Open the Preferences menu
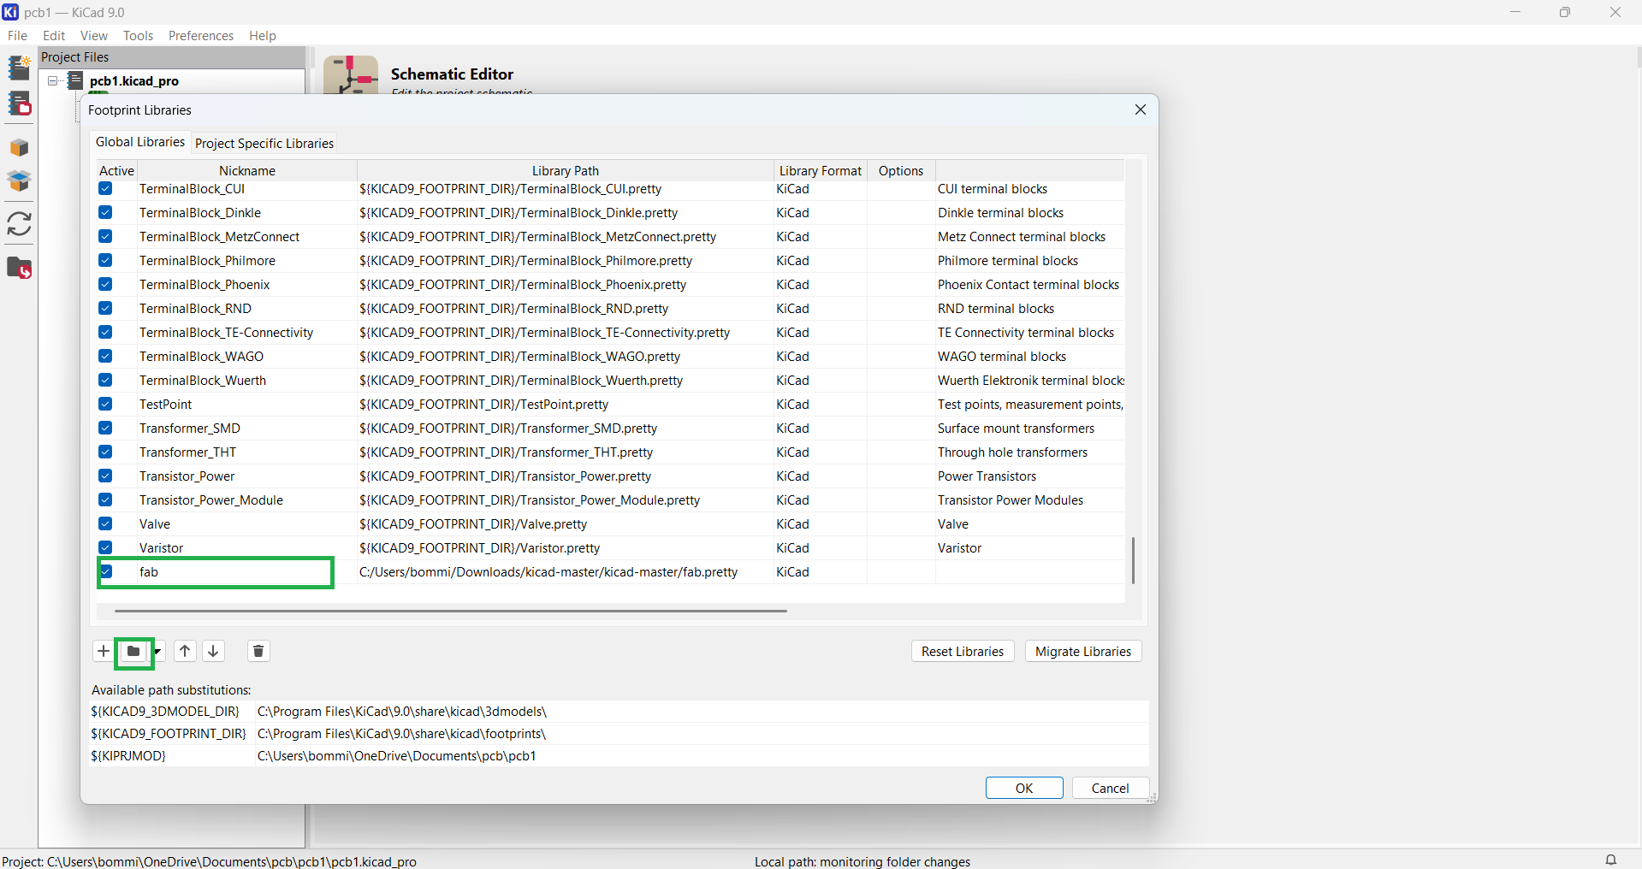 (x=201, y=36)
